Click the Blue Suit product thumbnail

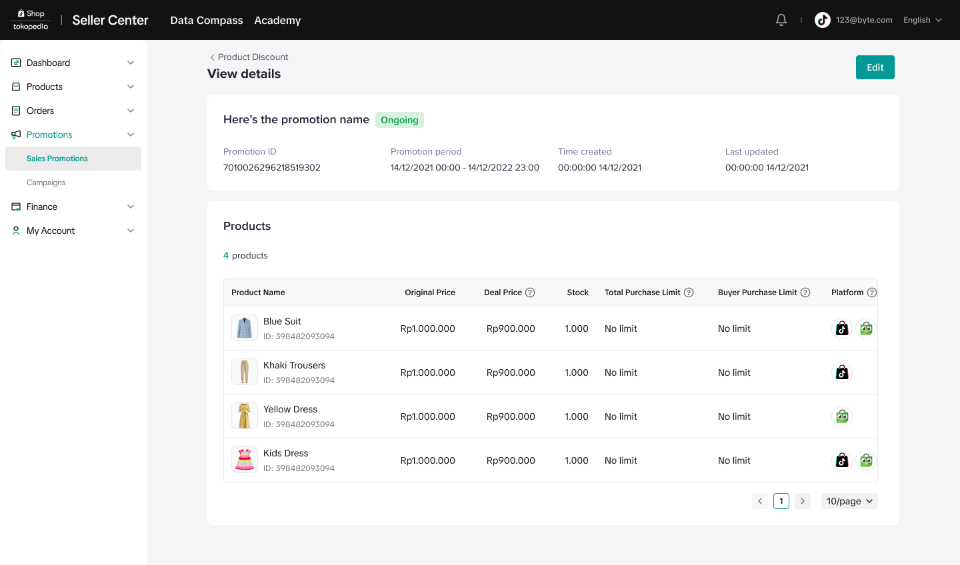point(245,328)
